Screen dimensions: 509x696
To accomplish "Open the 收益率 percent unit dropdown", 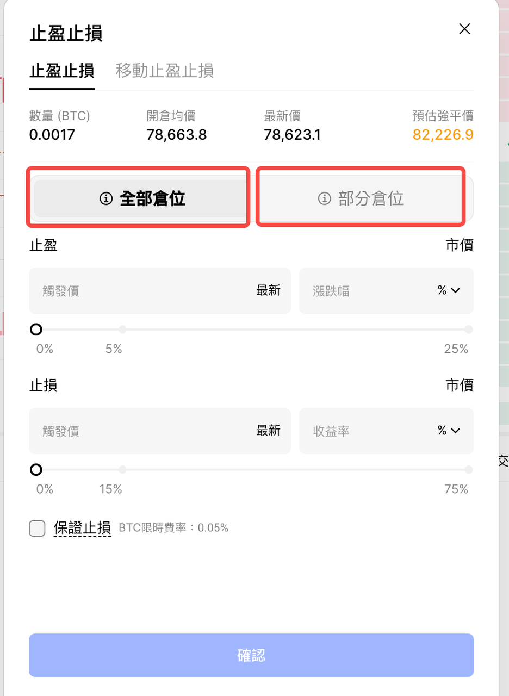I will (x=449, y=431).
